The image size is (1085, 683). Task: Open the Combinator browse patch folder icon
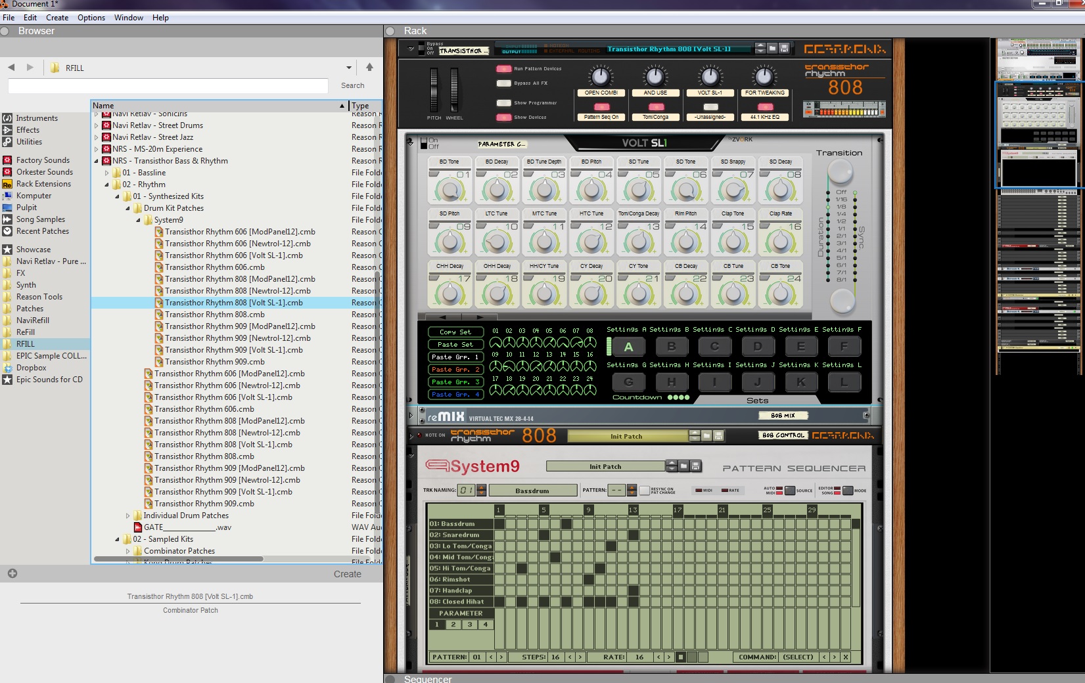coord(772,49)
